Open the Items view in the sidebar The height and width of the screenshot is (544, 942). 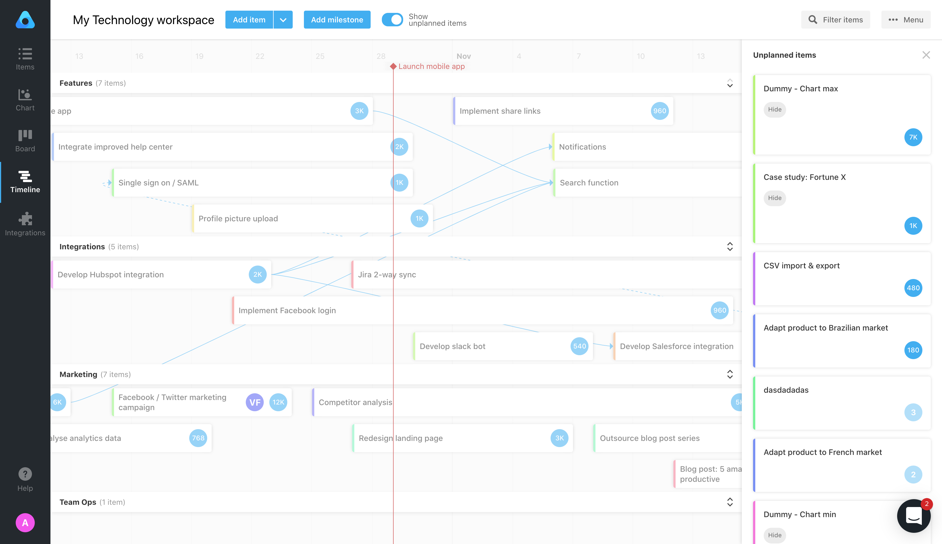click(25, 58)
